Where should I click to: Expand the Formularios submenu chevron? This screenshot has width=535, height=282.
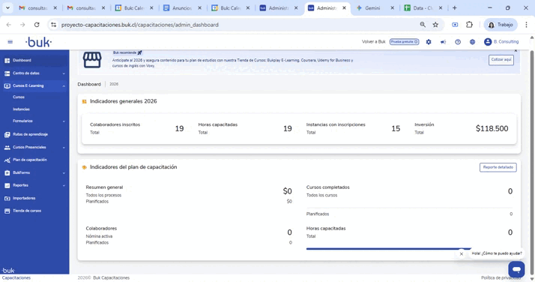coord(64,121)
